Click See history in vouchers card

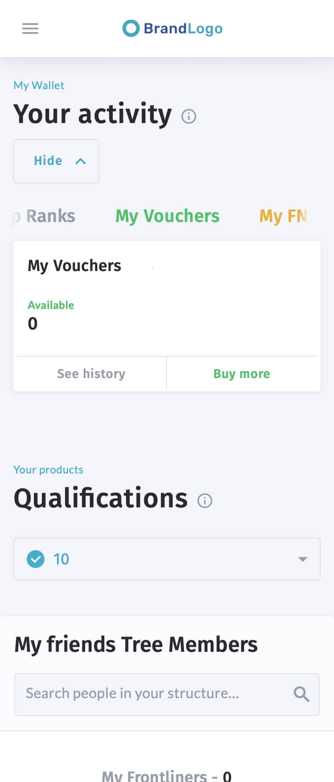[x=91, y=374]
